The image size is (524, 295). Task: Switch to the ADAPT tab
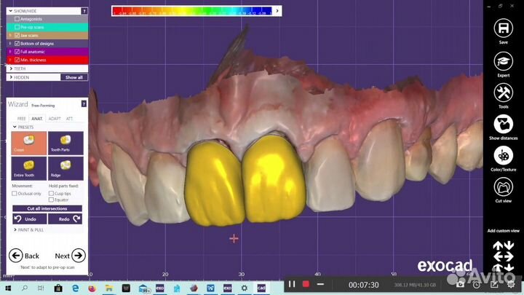[x=55, y=117]
